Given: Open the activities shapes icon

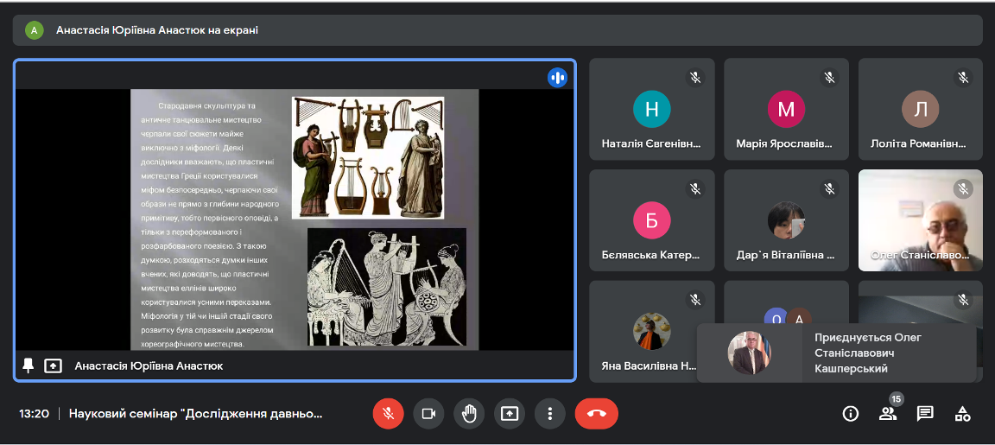Looking at the screenshot, I should (x=962, y=413).
